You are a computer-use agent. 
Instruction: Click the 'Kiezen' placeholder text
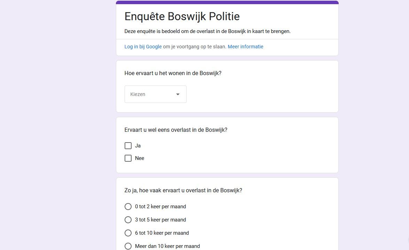point(138,94)
